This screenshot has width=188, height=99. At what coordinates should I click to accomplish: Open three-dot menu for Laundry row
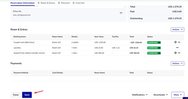[177, 47]
